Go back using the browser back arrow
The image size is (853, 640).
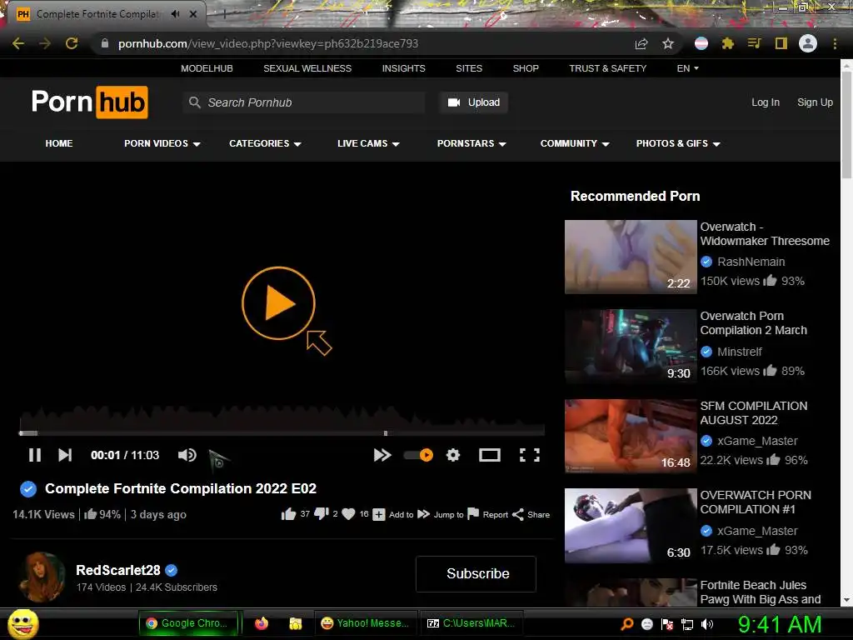[18, 43]
